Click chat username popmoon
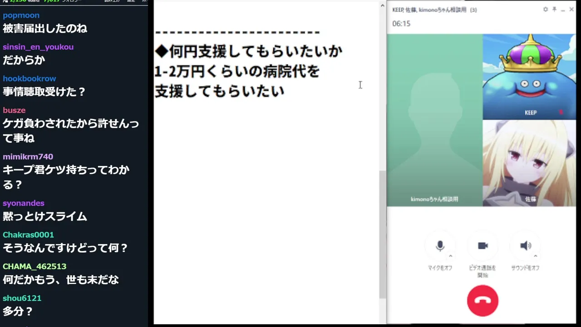This screenshot has height=327, width=581. [x=21, y=15]
